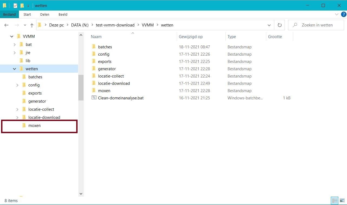Screen dimensions: 347x205
Task: Collapse the wetten tree node
Action: [15, 69]
